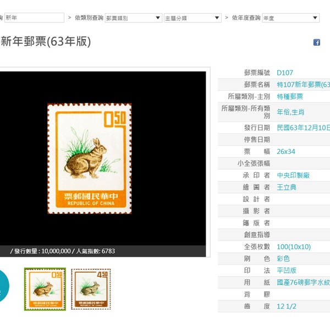
Task: Click the 發行數量 10,000,000 caption text
Action: pyautogui.click(x=42, y=251)
